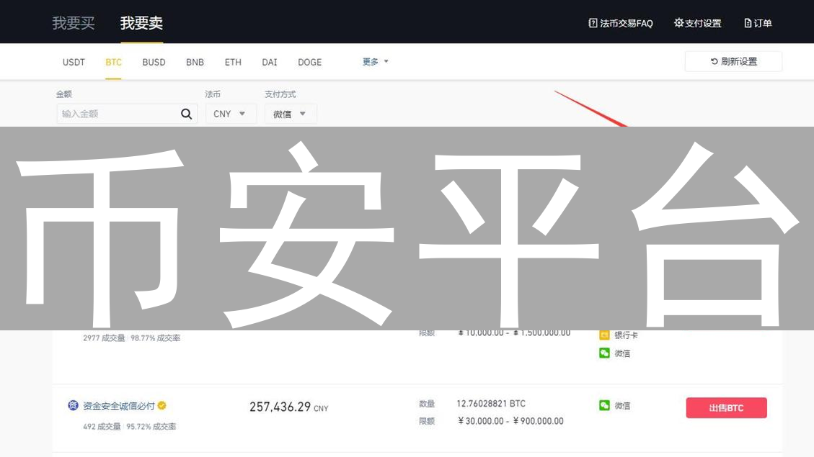
Task: Select the BUSD coin tab
Action: 154,62
